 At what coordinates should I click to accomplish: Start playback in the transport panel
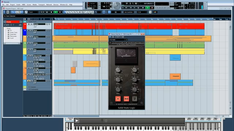tap(147, 8)
